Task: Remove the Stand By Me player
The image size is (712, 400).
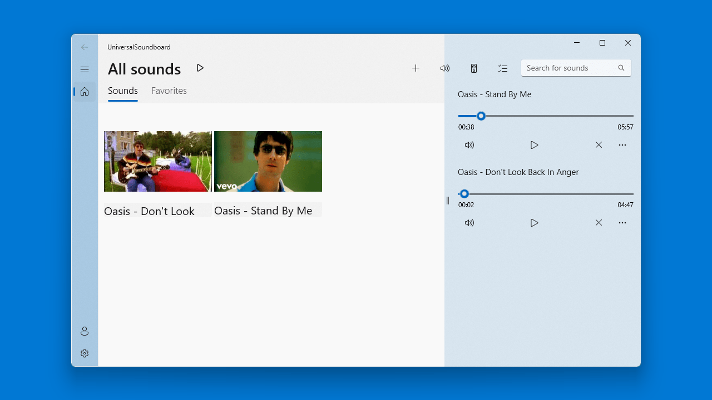Action: [599, 145]
